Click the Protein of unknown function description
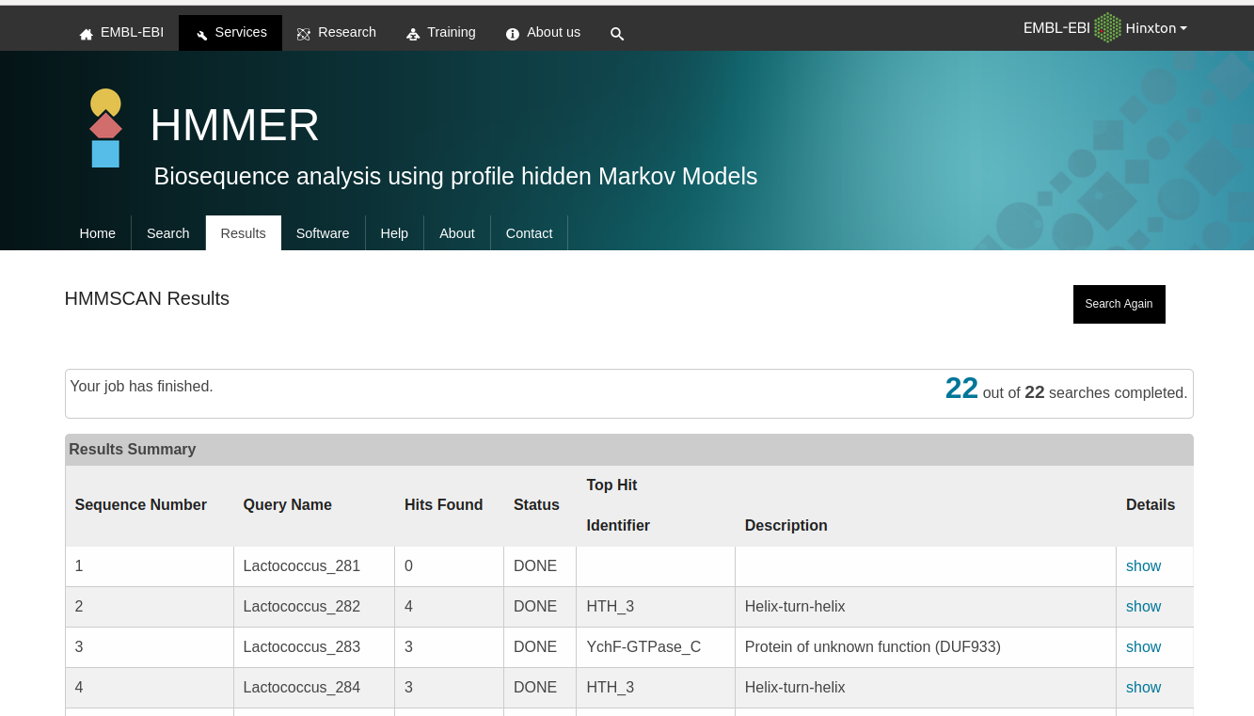The height and width of the screenshot is (716, 1254). [872, 647]
